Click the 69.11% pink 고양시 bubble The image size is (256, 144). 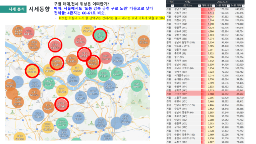point(28,33)
